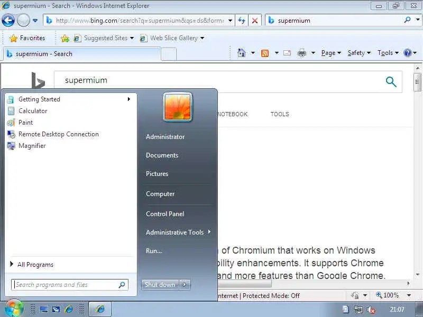Select the supermium - Search tab
This screenshot has height=317, width=423.
(82, 54)
